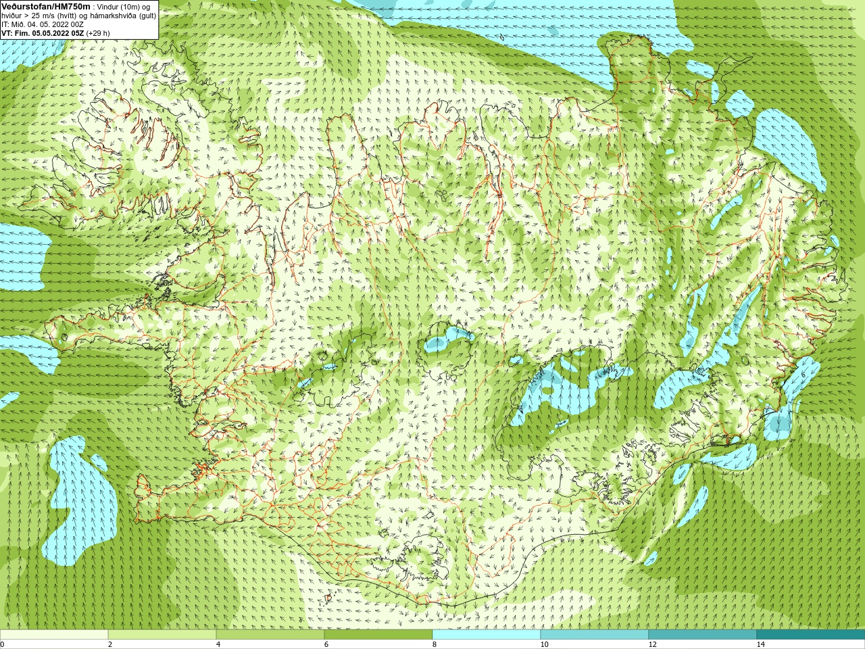Image resolution: width=865 pixels, height=649 pixels.
Task: Click the scale label "4"
Action: [x=218, y=644]
